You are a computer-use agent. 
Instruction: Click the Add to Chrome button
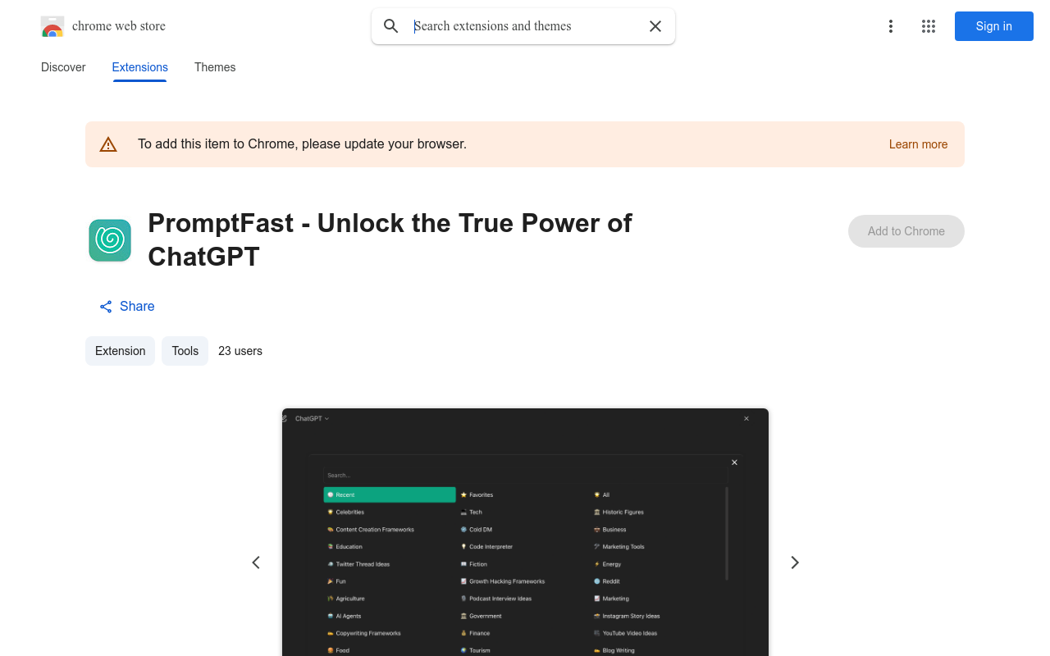click(x=906, y=231)
